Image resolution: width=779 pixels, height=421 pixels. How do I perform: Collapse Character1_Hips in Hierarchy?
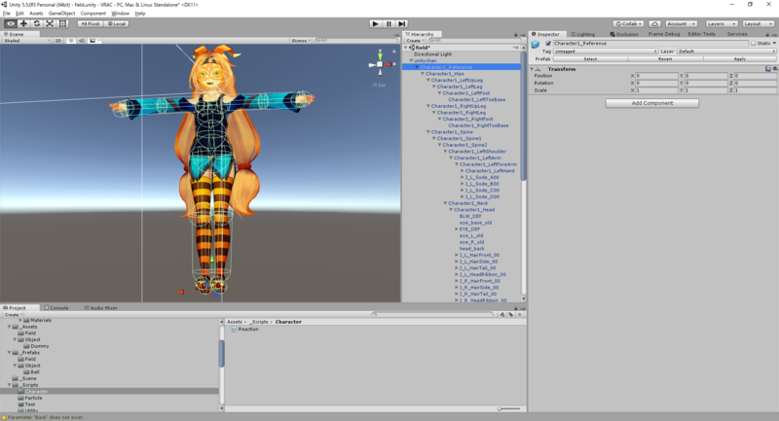point(423,73)
